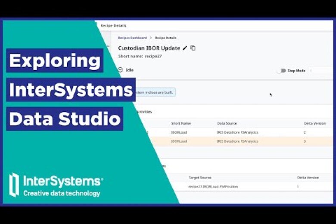This screenshot has height=224, width=336.
Task: Click recipe27.IBORLoad.FSAPosition target source cell
Action: pos(213,187)
